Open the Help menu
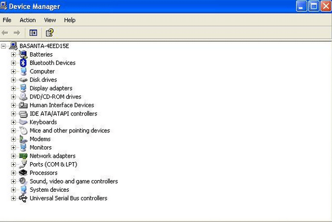 click(70, 20)
